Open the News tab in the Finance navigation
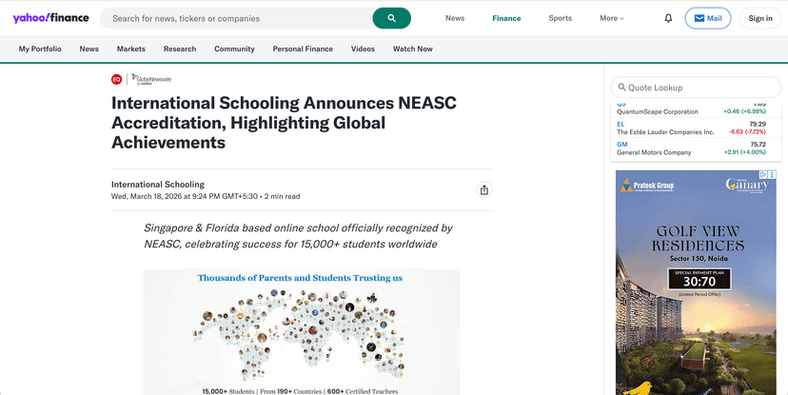The width and height of the screenshot is (788, 395). click(89, 49)
